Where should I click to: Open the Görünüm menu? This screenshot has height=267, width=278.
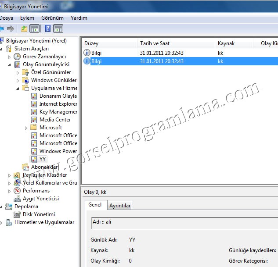click(x=52, y=18)
